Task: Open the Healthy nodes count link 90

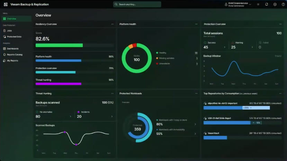Action: [196, 53]
